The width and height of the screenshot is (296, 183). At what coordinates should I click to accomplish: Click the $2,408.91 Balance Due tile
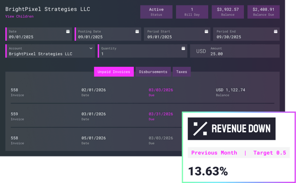click(263, 12)
